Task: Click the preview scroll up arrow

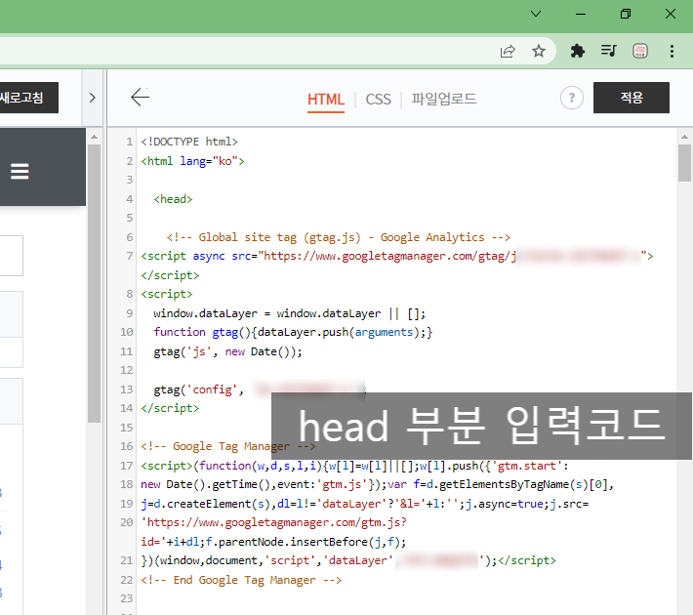Action: click(x=94, y=137)
